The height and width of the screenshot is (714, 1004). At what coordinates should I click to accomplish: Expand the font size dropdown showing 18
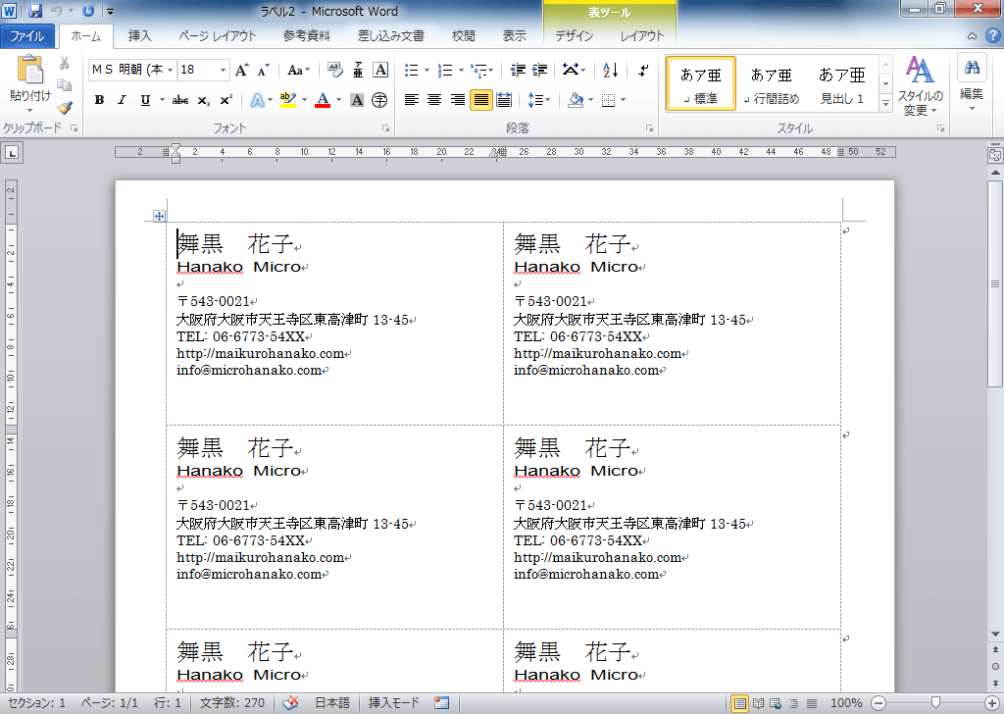223,71
